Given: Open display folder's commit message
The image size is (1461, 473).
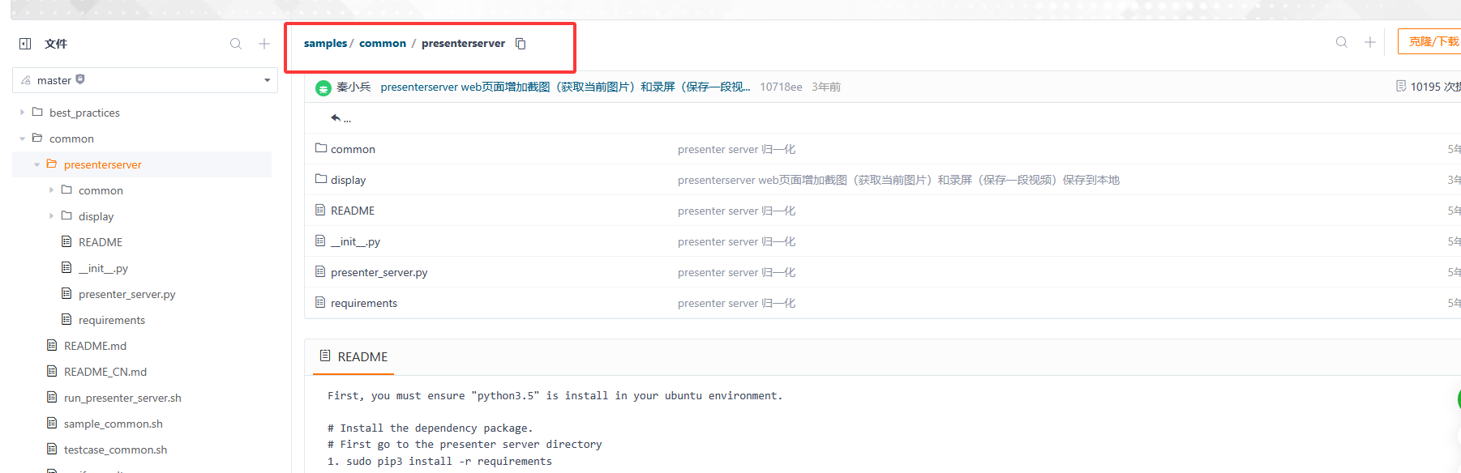Looking at the screenshot, I should click(x=898, y=180).
